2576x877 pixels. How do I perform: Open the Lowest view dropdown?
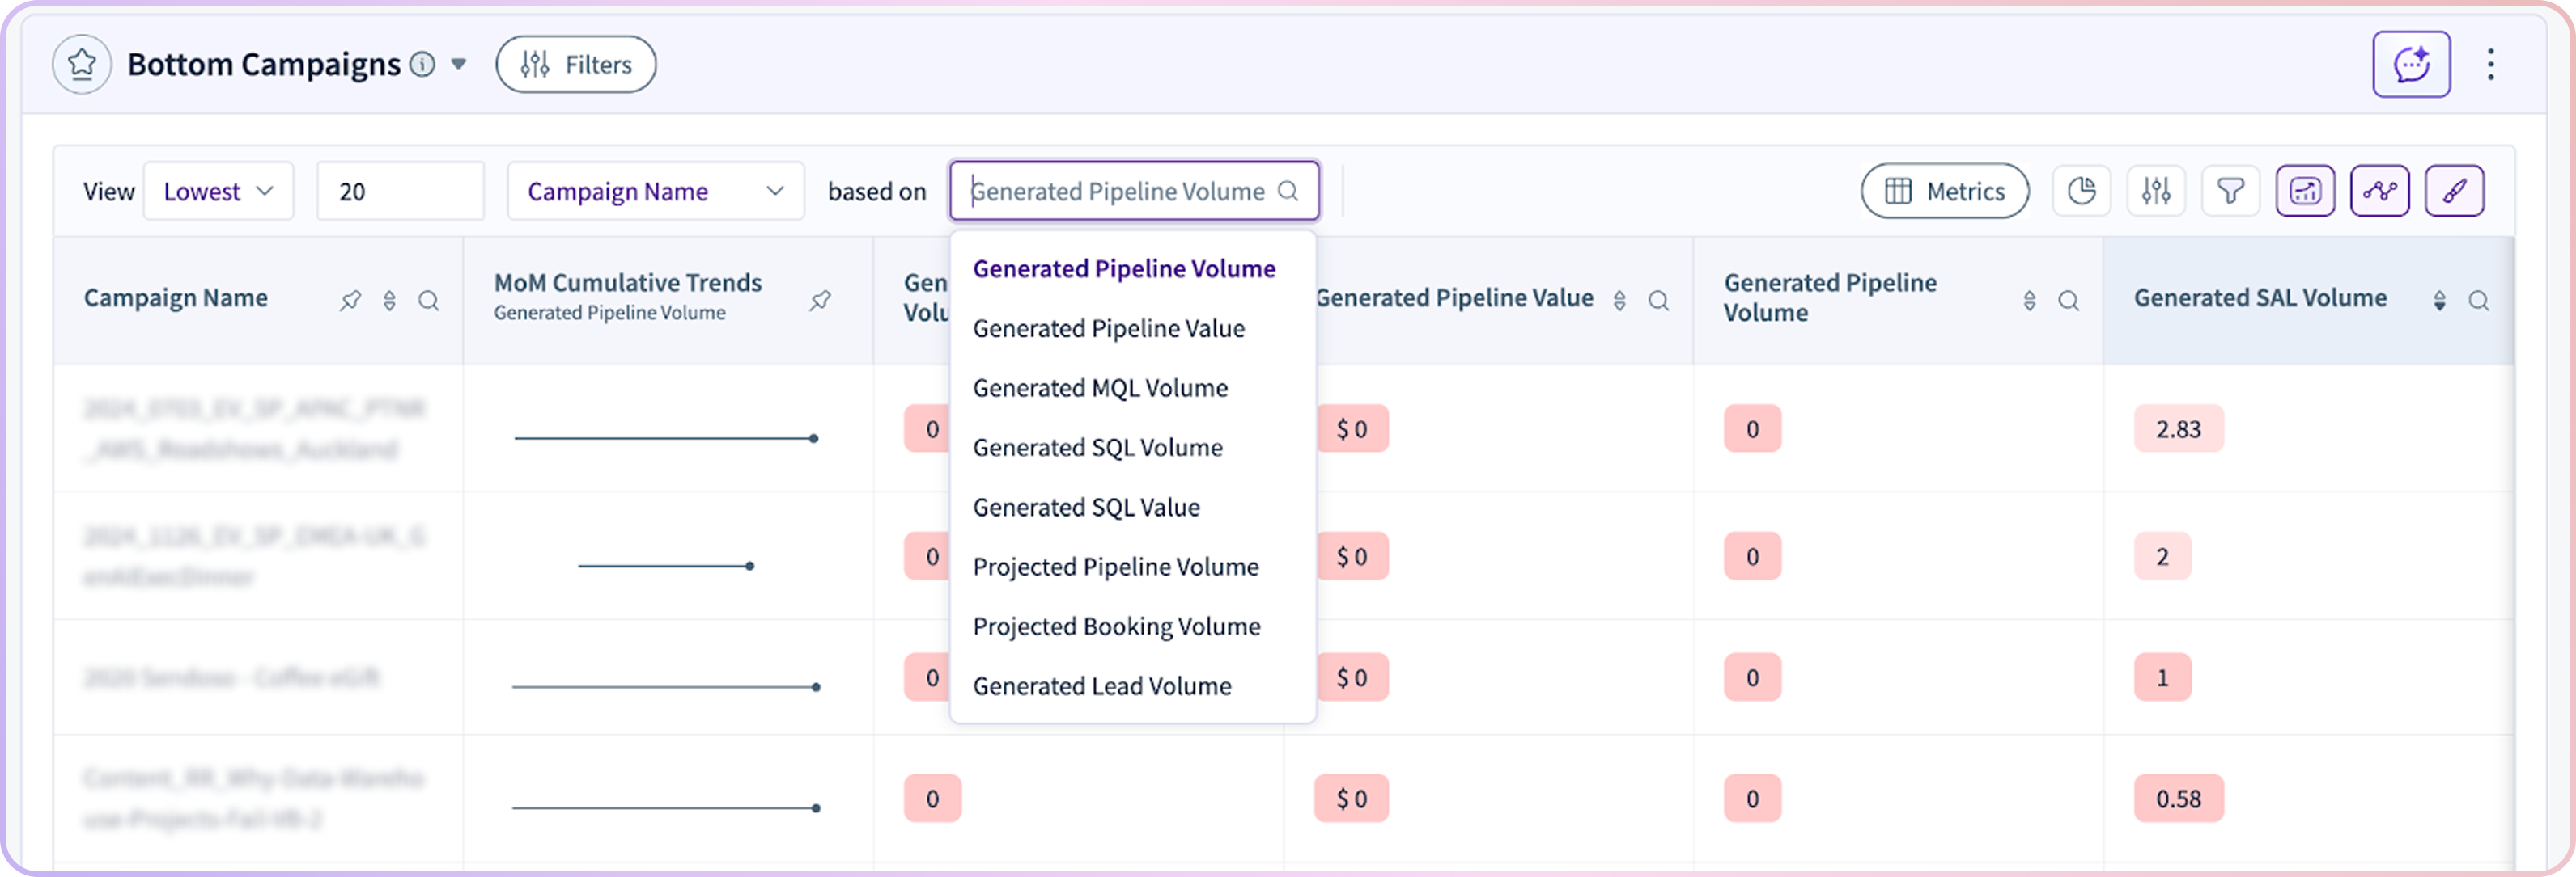point(218,191)
